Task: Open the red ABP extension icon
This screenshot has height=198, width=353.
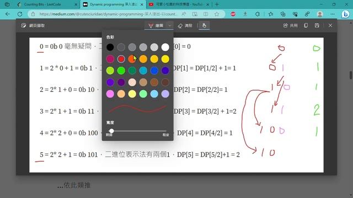Action: 233,14
